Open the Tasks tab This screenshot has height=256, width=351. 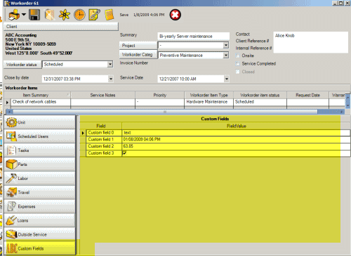click(x=39, y=151)
